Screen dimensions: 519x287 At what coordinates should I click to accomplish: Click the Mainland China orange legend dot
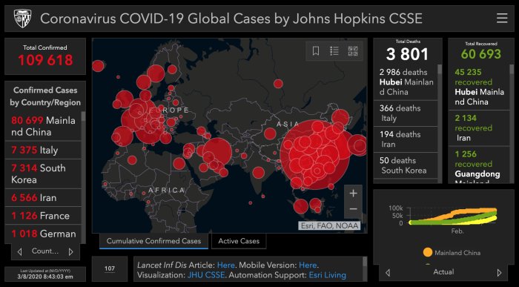tap(428, 253)
